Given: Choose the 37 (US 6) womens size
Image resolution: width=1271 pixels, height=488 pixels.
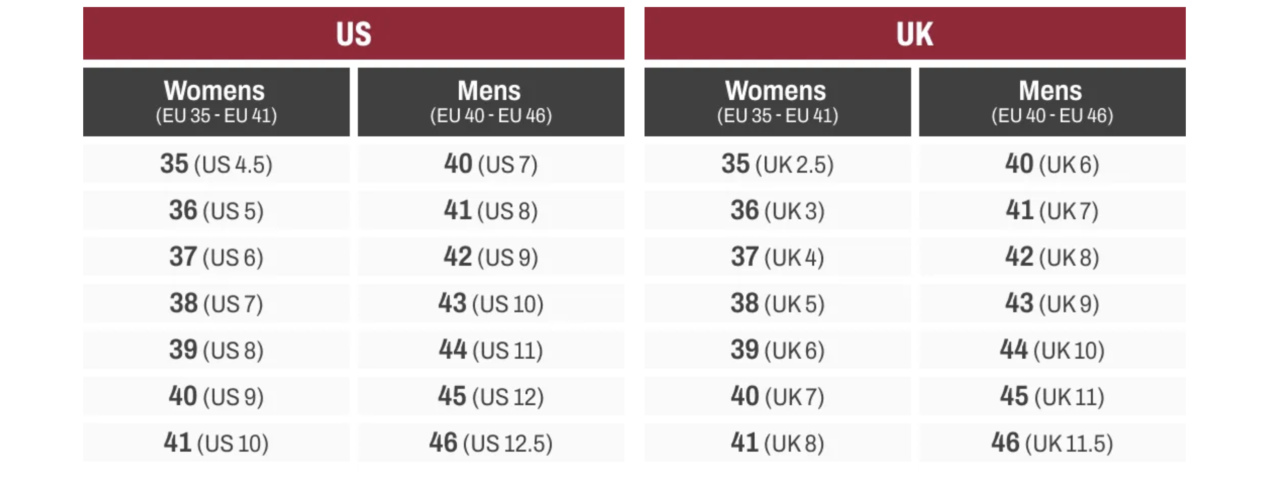Looking at the screenshot, I should pyautogui.click(x=216, y=257).
